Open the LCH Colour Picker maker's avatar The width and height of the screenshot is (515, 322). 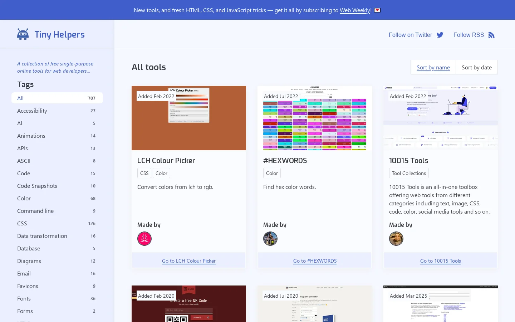144,239
